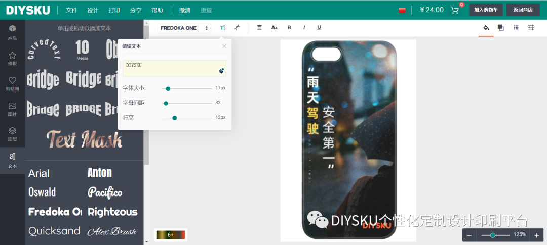Click 撤消 (Undo)

coord(185,10)
